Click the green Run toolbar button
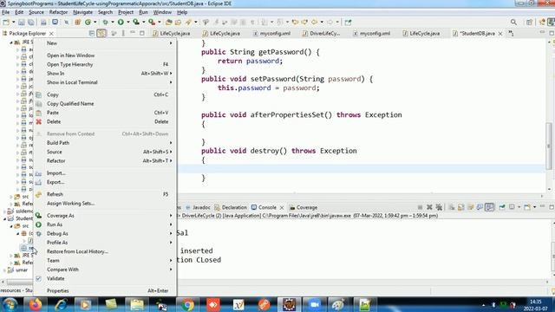555x312 pixels. pyautogui.click(x=121, y=22)
